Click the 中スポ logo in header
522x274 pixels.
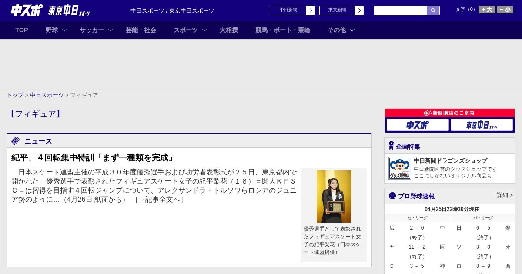pyautogui.click(x=27, y=10)
